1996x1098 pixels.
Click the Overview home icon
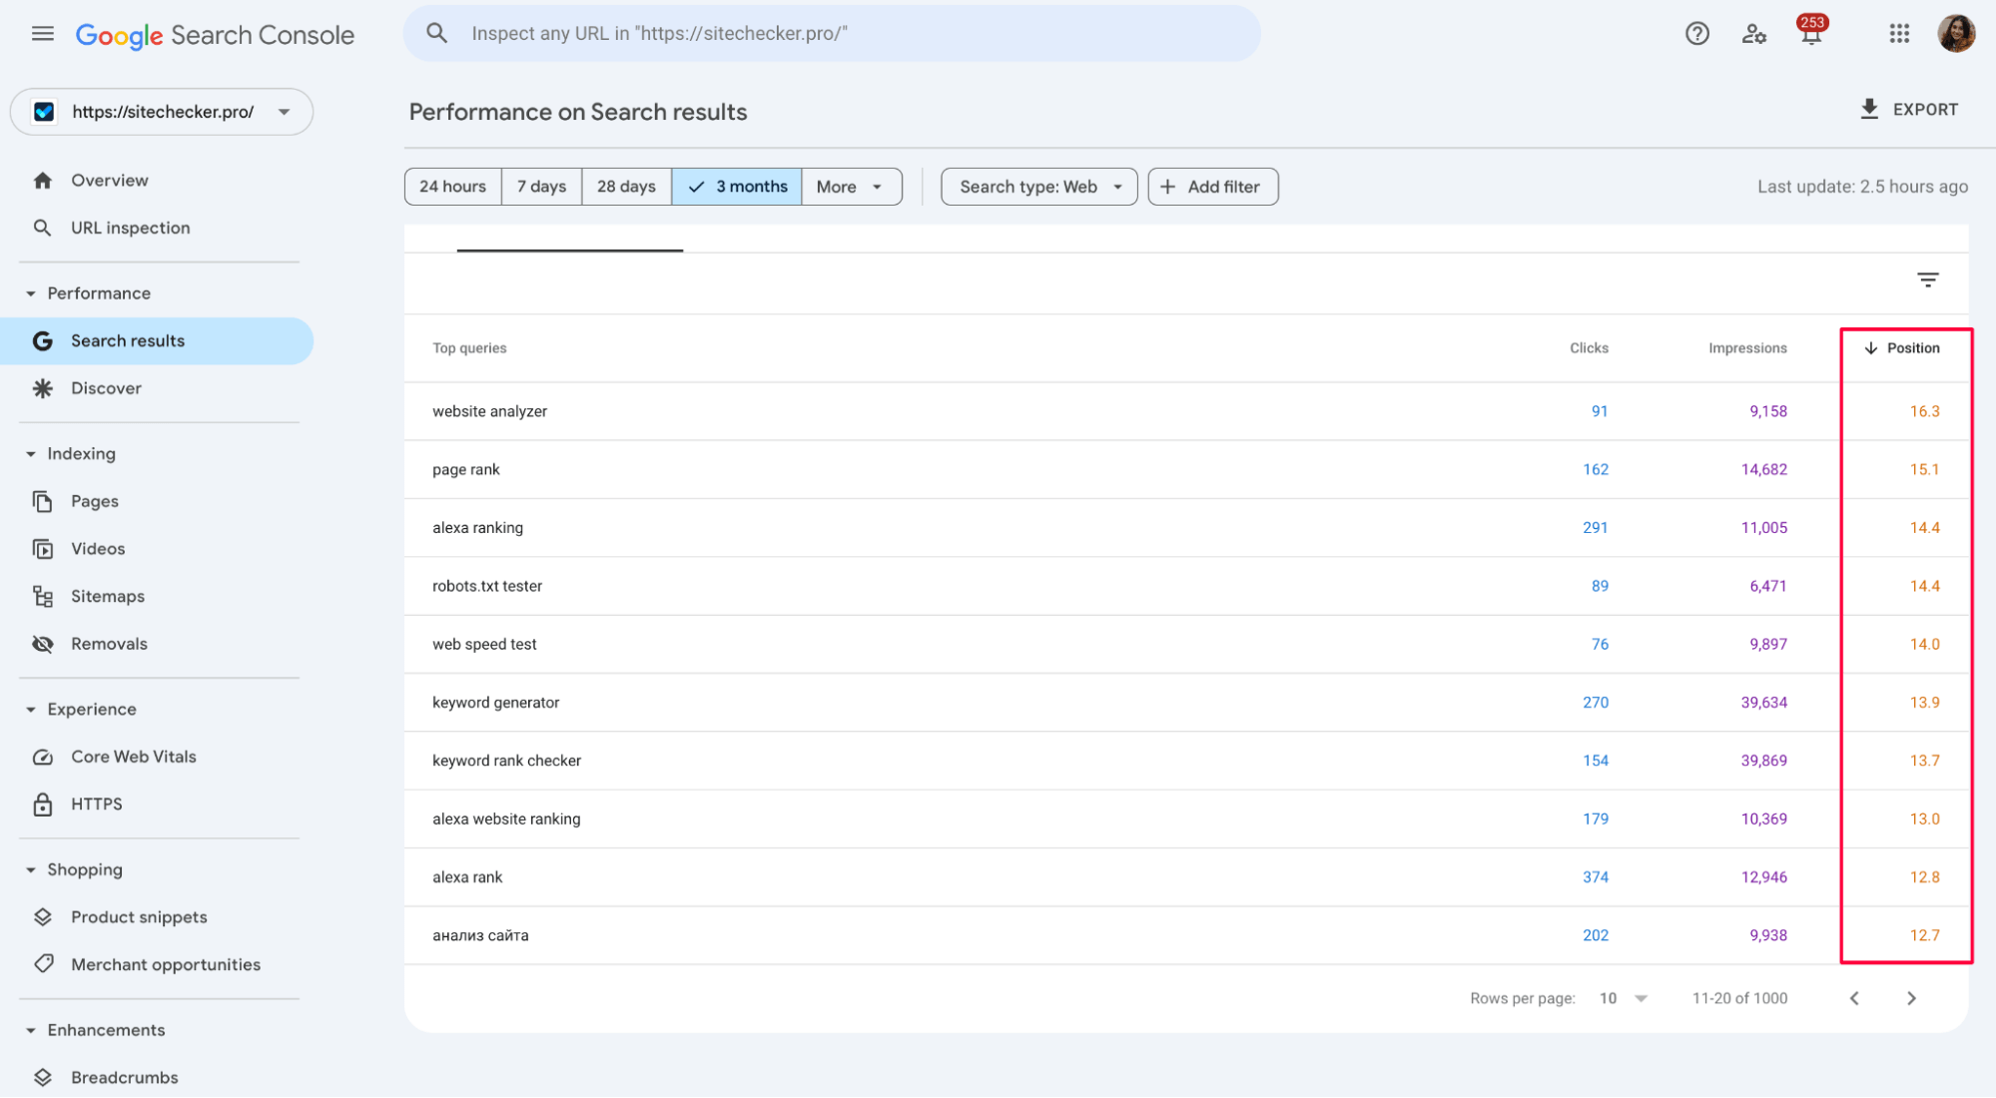click(42, 181)
